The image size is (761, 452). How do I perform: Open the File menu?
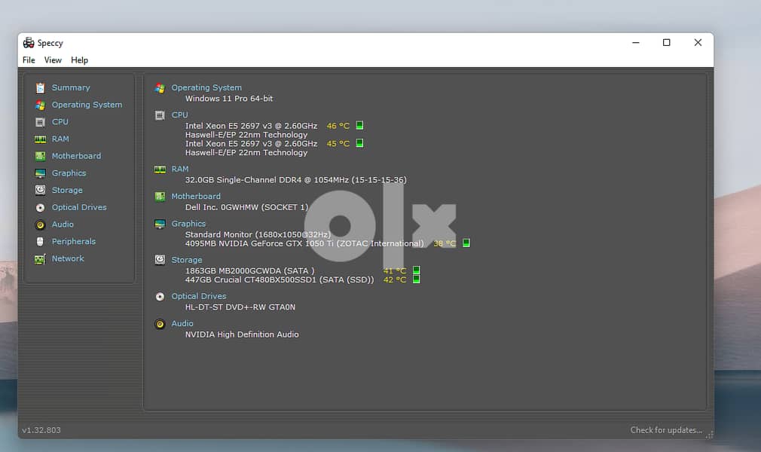click(29, 60)
